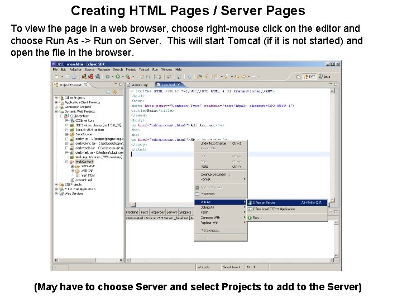
Task: Click Link with Editor in Project Explorer
Action: 114,92
